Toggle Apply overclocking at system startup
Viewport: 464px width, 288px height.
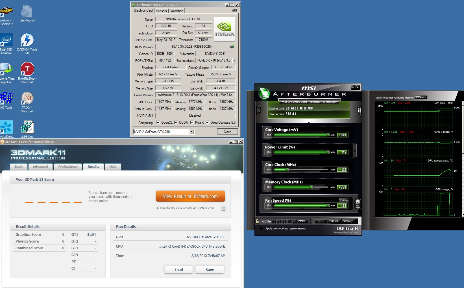coord(261,228)
